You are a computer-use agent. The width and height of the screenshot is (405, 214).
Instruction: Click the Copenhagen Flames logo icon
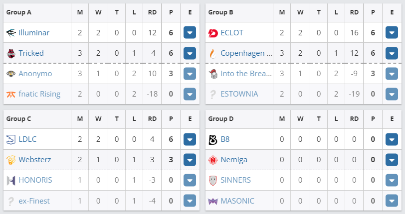(x=213, y=53)
